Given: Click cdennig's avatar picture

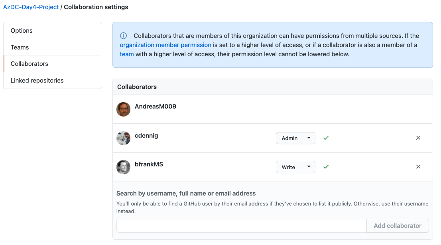Looking at the screenshot, I should 123,138.
